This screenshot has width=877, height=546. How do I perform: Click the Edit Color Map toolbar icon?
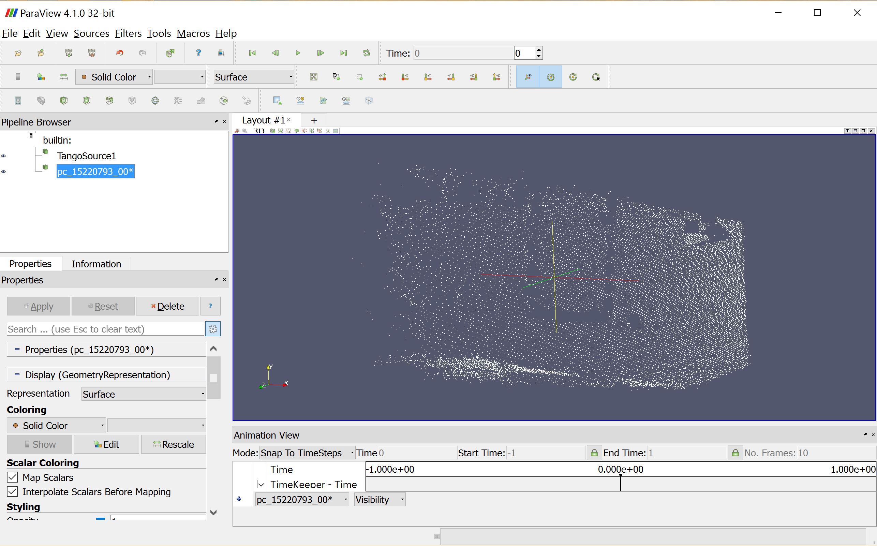[x=41, y=77]
